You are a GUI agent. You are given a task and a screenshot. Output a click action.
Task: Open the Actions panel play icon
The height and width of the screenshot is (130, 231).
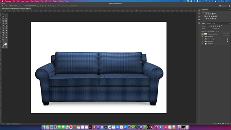tap(199, 13)
